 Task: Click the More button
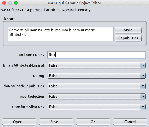(128, 30)
